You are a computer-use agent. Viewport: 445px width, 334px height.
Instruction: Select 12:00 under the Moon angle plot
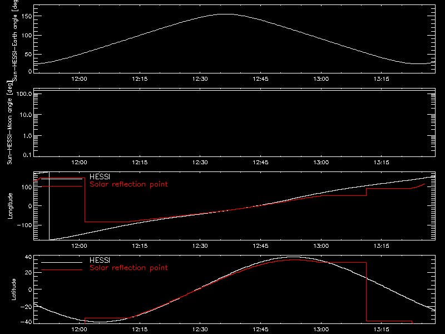point(79,163)
